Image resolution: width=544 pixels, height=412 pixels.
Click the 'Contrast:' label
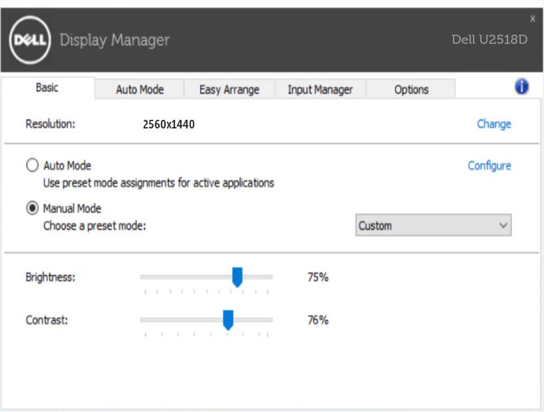[47, 320]
